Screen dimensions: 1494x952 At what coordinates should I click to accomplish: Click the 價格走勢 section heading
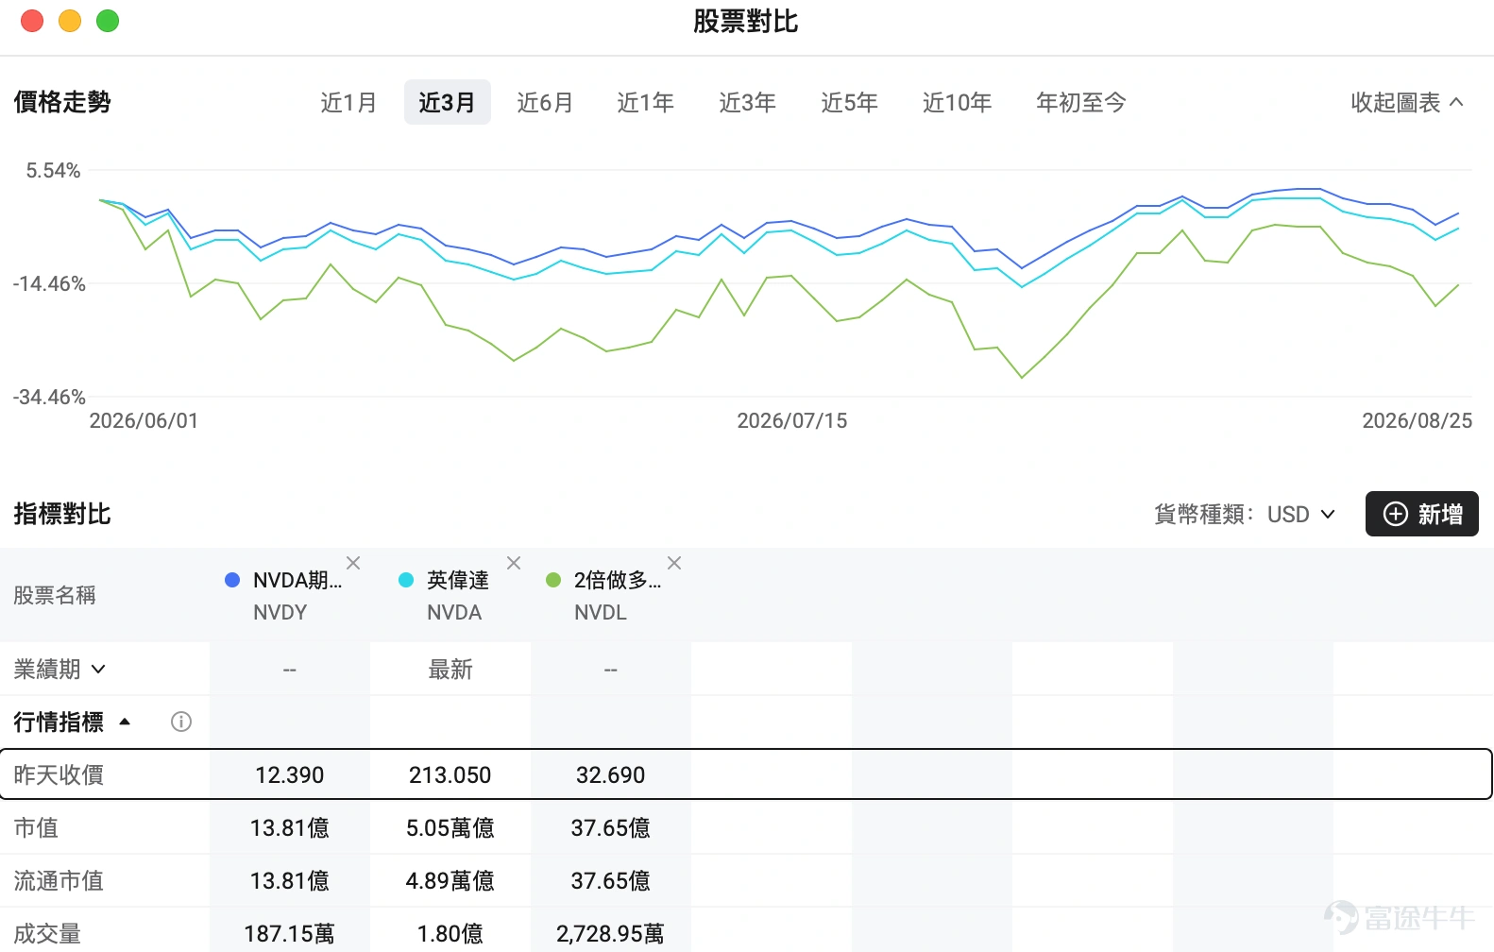(x=62, y=102)
